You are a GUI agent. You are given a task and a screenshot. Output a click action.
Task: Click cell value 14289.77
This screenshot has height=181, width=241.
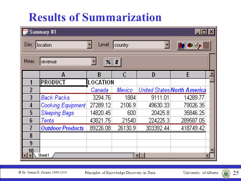(x=194, y=98)
